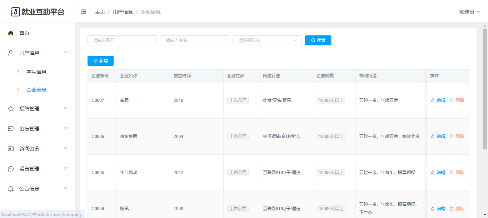Click the vertical page scrollbar
This screenshot has width=488, height=218.
485,89
